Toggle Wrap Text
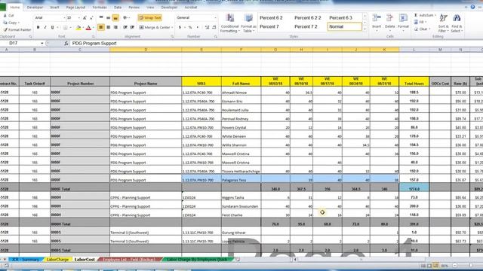 (x=150, y=18)
